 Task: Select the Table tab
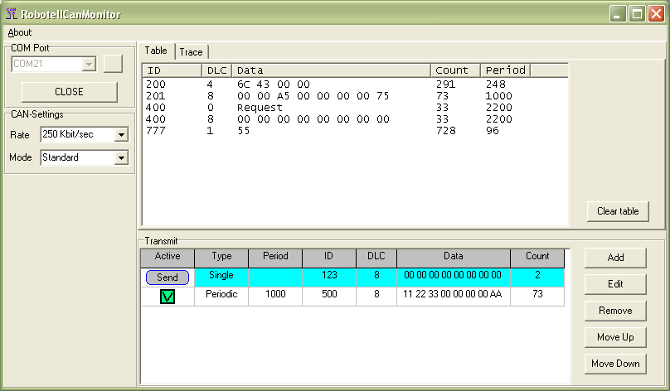tap(156, 51)
